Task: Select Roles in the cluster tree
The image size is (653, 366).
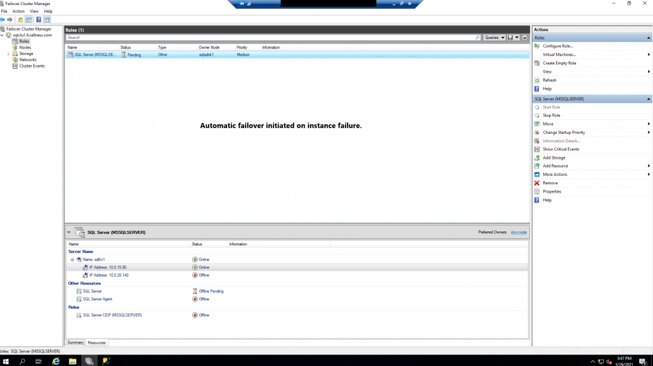Action: pyautogui.click(x=24, y=41)
